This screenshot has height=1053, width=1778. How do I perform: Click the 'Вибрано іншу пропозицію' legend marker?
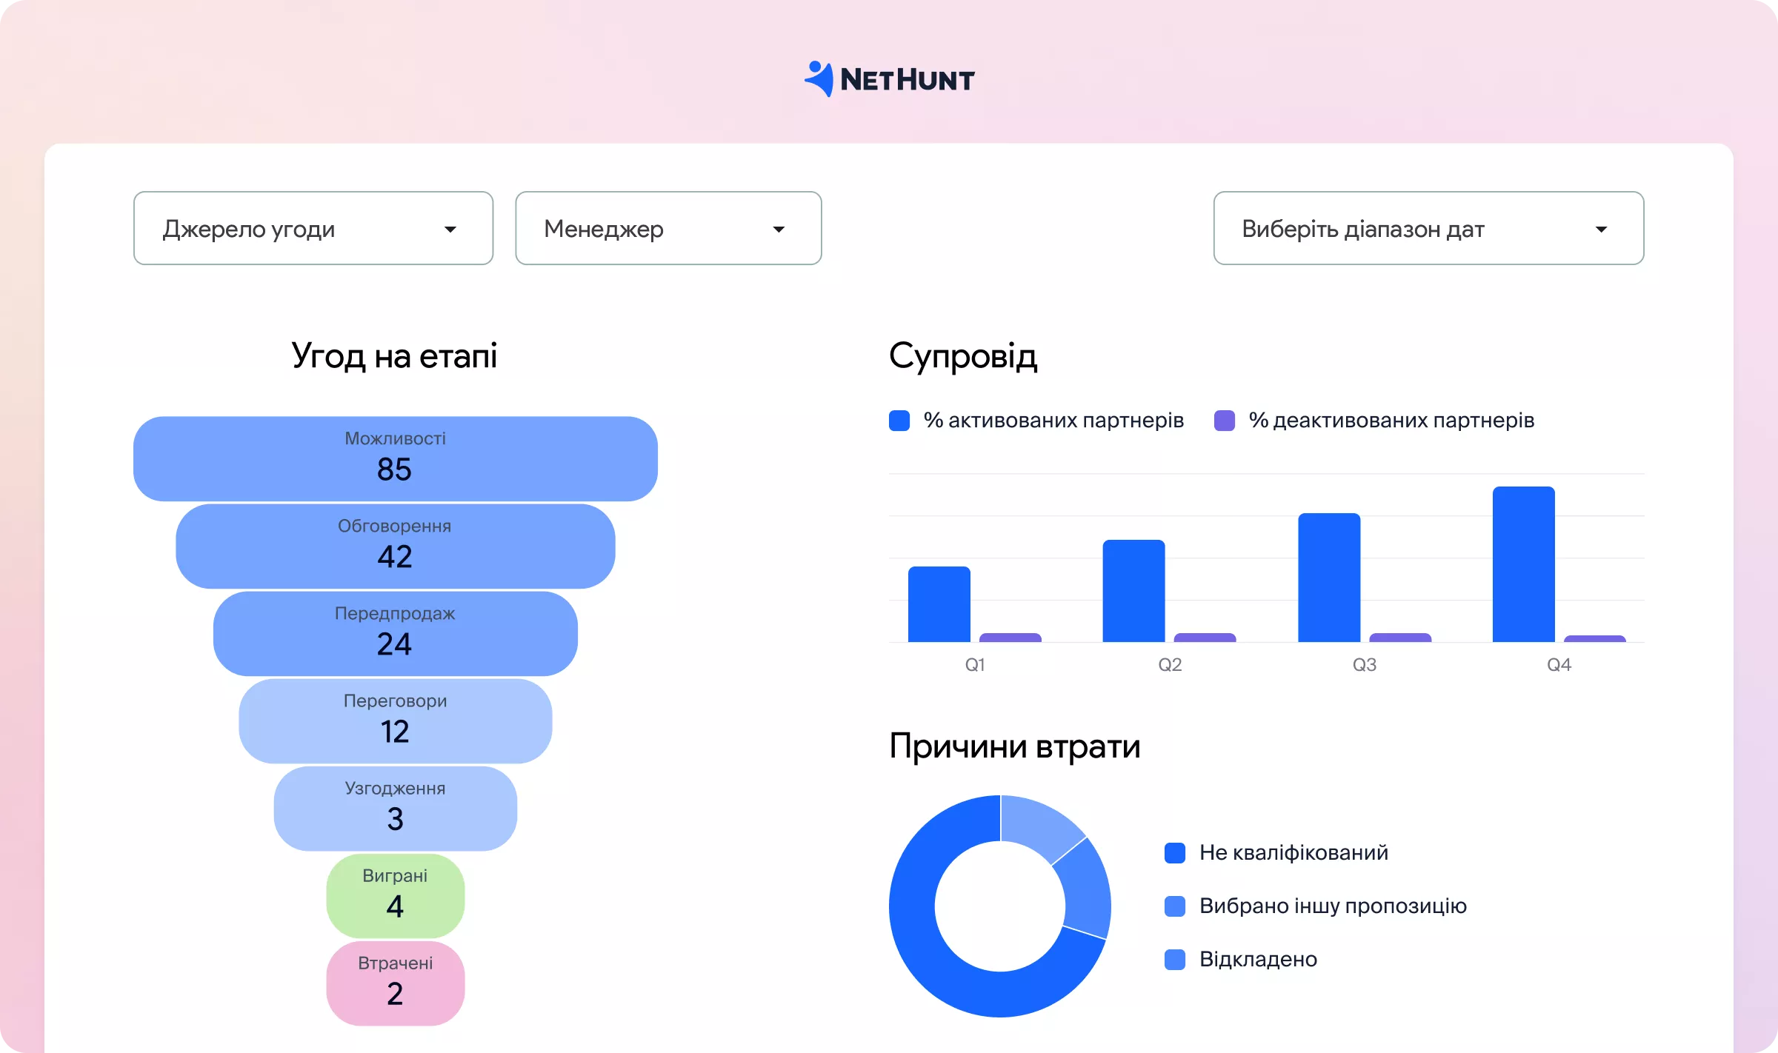pos(1175,906)
